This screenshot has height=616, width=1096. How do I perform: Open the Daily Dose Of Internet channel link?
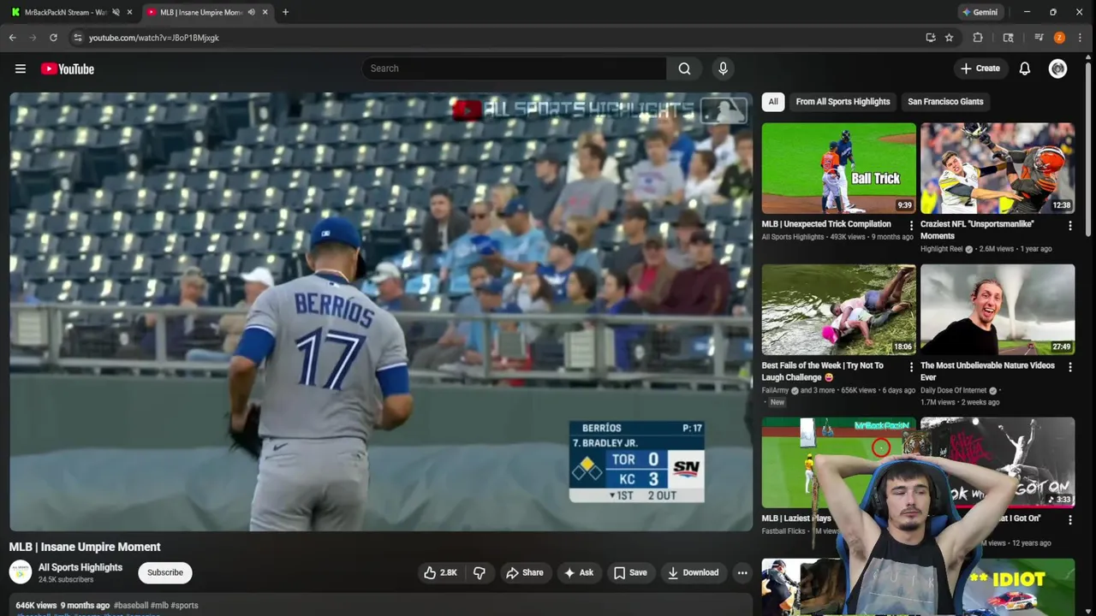[955, 390]
